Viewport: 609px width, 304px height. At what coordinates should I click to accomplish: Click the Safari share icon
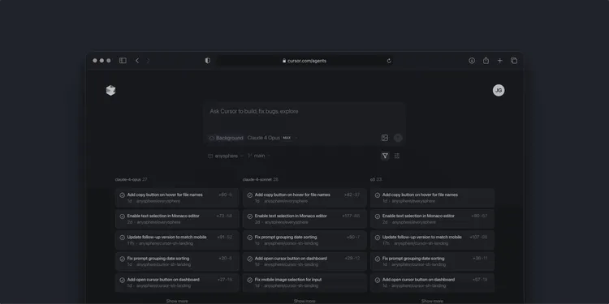(486, 61)
